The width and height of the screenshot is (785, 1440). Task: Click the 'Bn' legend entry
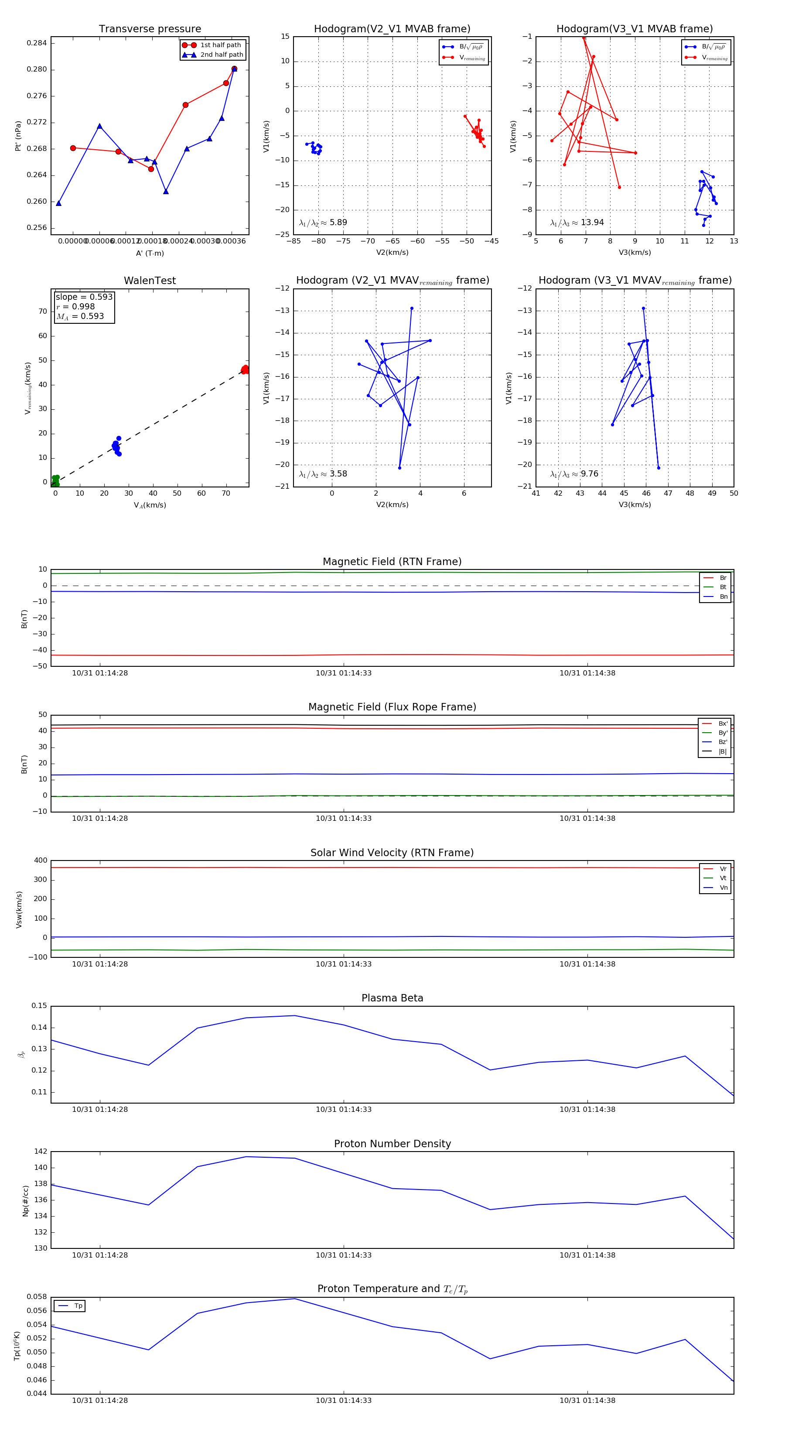715,597
